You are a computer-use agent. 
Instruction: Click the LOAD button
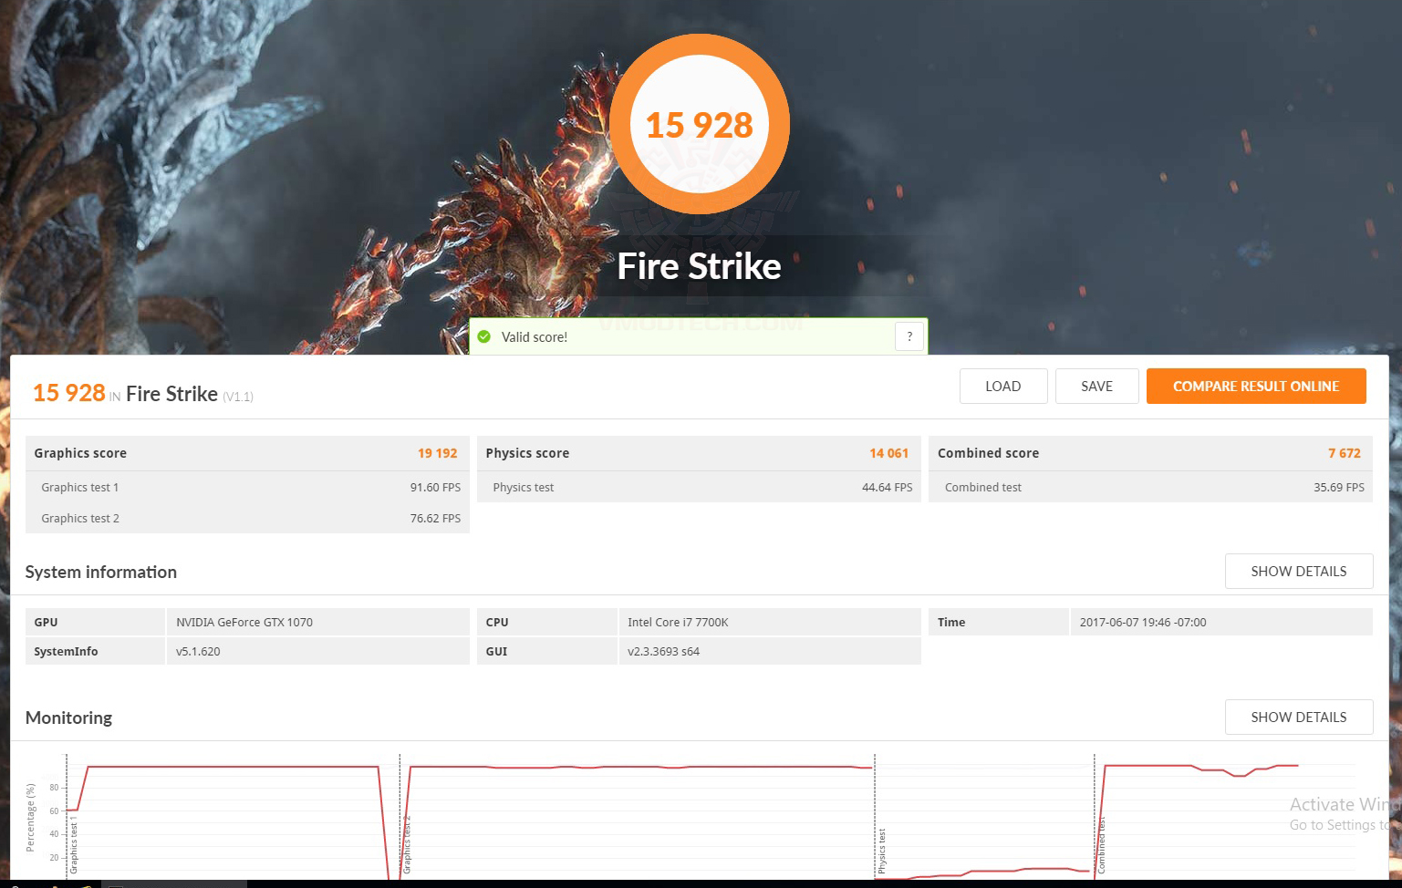(1003, 386)
